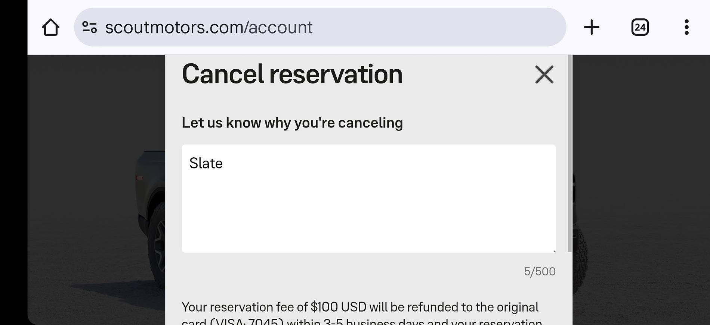Close the Cancel reservation dialog

pos(544,75)
